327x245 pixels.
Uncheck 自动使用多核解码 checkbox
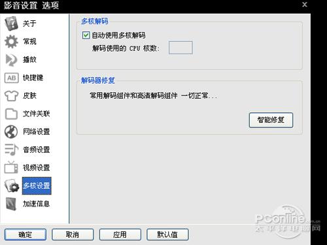pyautogui.click(x=86, y=35)
